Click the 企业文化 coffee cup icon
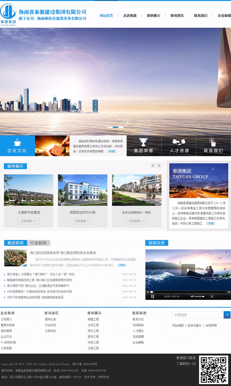Screen dimensions: 231x386 17,142
